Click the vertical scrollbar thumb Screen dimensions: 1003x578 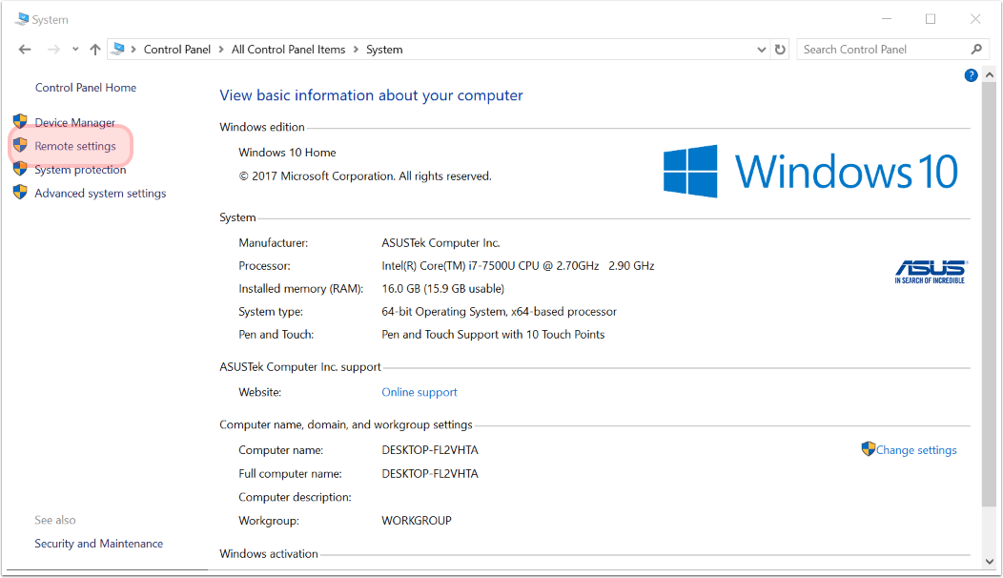990,295
